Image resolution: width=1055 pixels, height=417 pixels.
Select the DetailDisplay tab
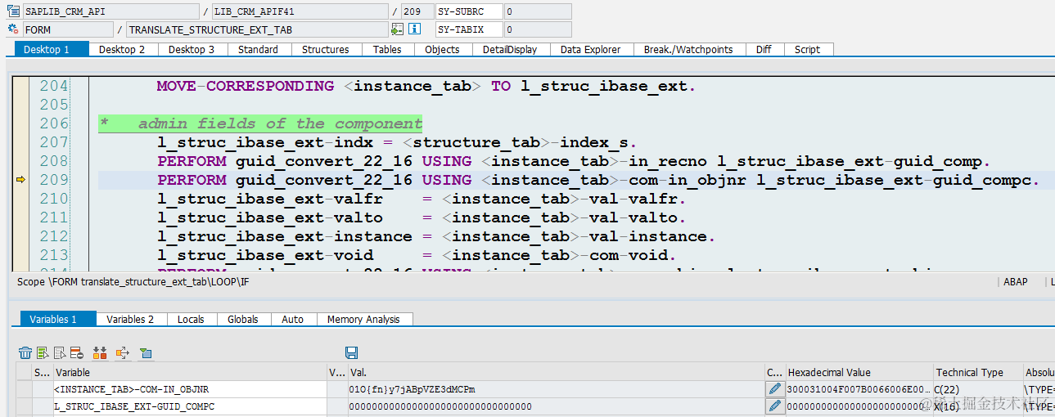510,49
